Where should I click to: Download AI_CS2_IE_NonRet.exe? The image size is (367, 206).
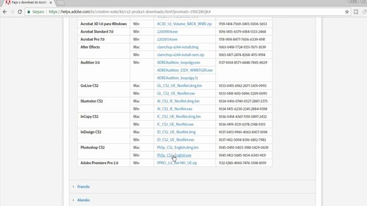click(174, 109)
